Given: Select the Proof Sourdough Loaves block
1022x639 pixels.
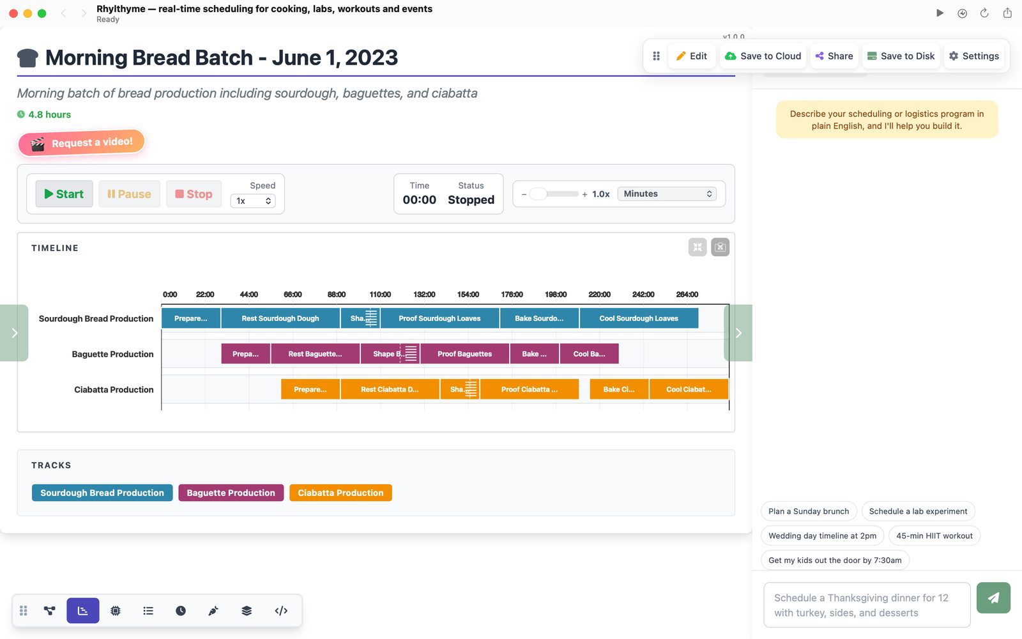Looking at the screenshot, I should [439, 318].
